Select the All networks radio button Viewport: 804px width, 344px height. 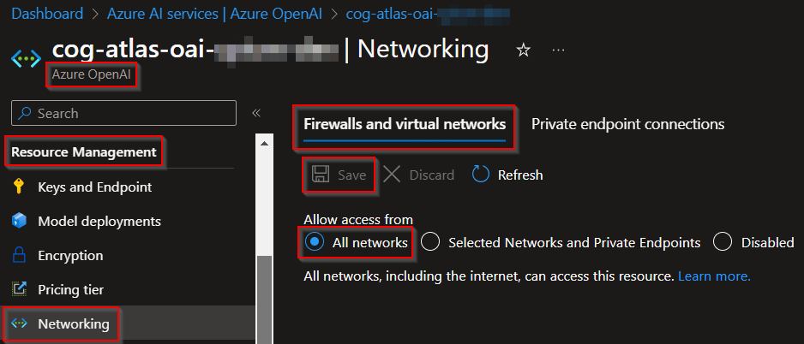[315, 242]
